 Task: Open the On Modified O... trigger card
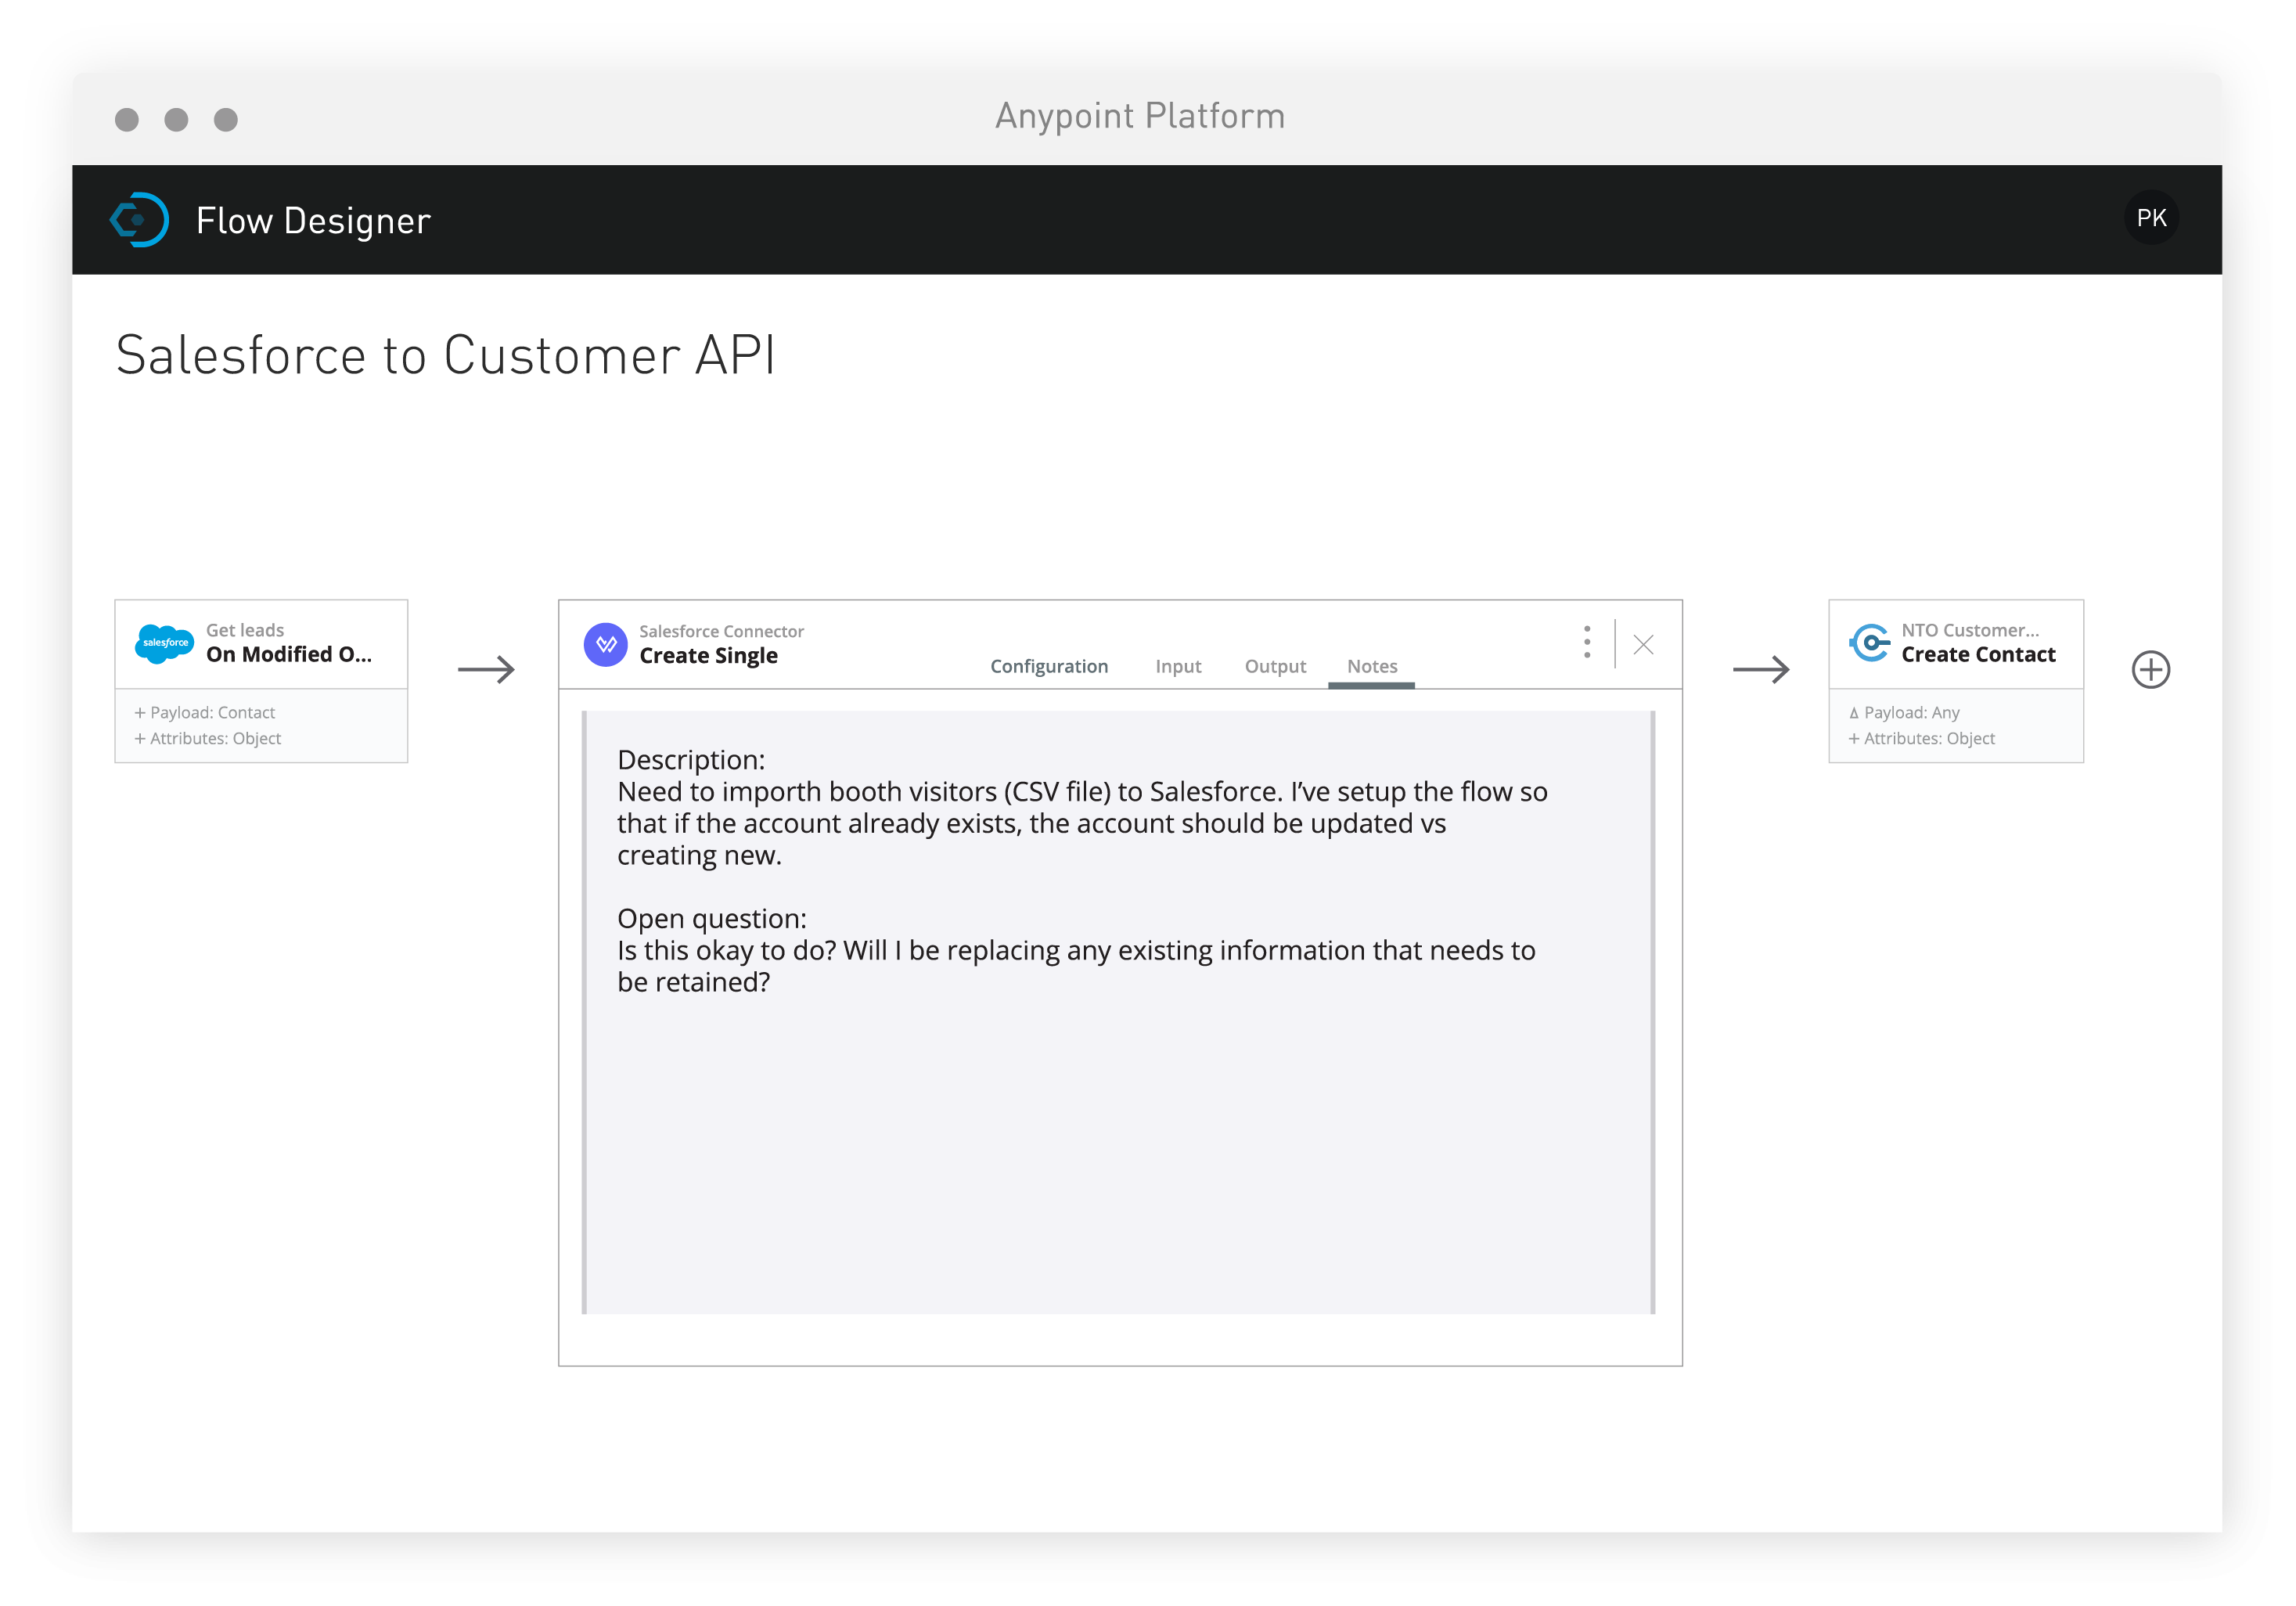tap(261, 681)
